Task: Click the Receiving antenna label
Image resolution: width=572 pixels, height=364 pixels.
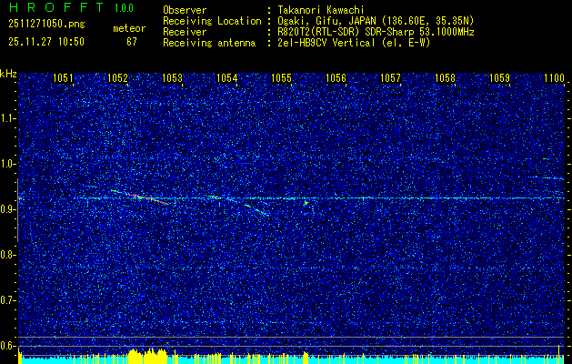Action: coord(209,43)
